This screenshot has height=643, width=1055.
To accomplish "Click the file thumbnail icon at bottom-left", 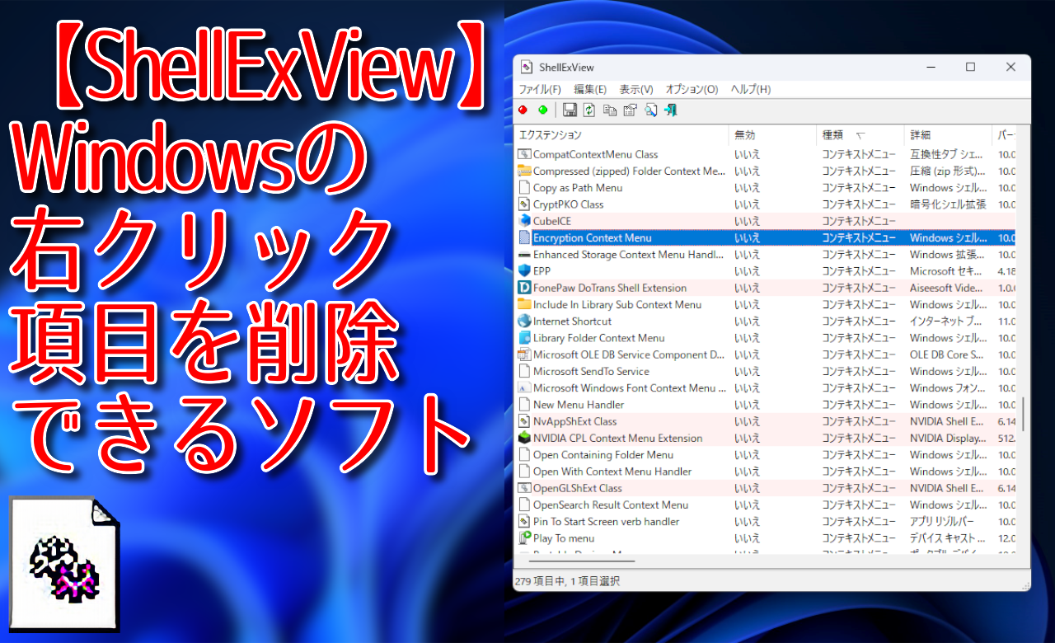I will 64,563.
